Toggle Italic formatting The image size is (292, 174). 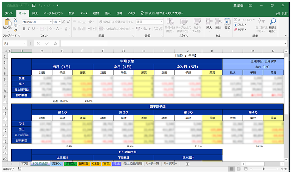(29, 29)
